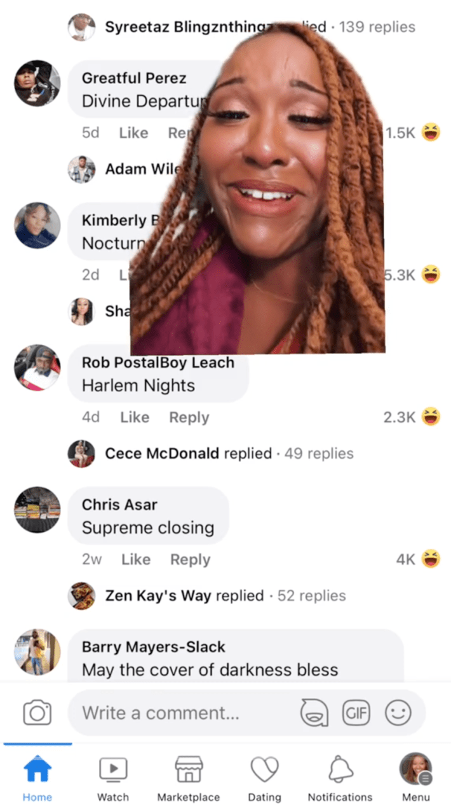The height and width of the screenshot is (808, 451).
Task: Open the Dating heart icon
Action: pos(264,777)
